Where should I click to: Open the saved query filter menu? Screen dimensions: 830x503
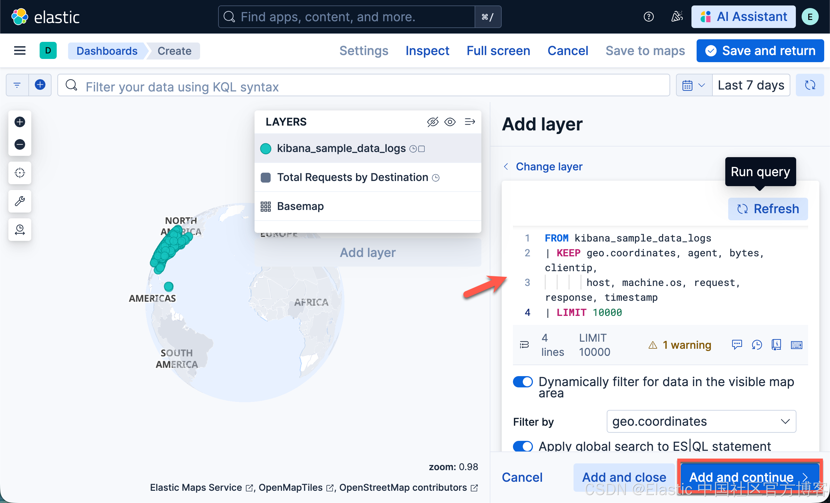pos(17,85)
